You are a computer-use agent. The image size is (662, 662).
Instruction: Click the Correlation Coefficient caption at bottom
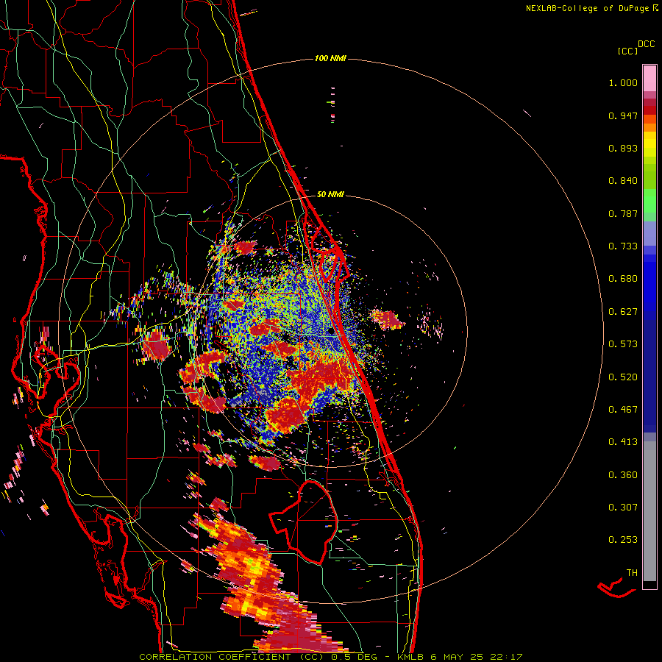coord(331,657)
